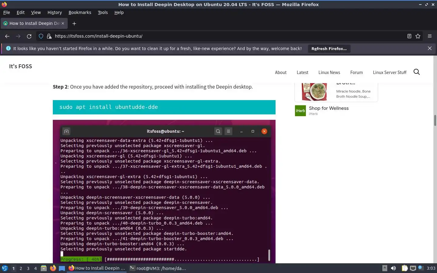Click the iHerb green logo
Image resolution: width=437 pixels, height=273 pixels.
300,111
